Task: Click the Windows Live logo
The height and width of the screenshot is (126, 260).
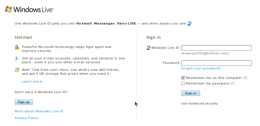Action: (x=29, y=9)
